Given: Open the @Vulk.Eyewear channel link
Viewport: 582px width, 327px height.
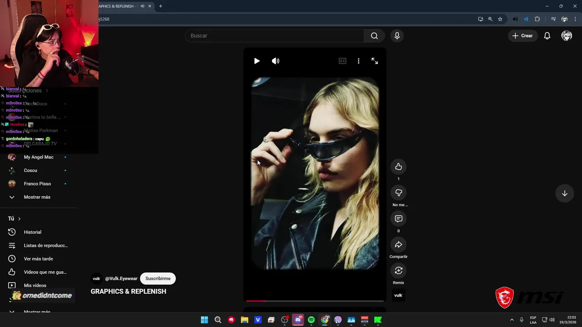Looking at the screenshot, I should pyautogui.click(x=121, y=278).
